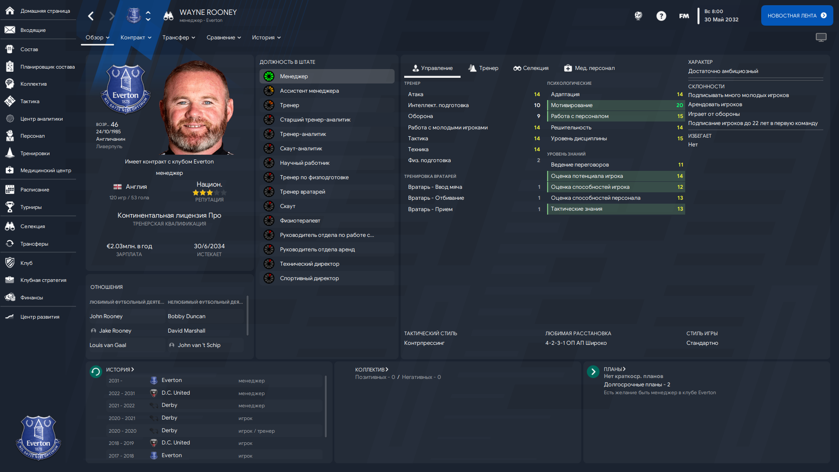
Task: Open Финансы in the sidebar
Action: (x=10, y=298)
